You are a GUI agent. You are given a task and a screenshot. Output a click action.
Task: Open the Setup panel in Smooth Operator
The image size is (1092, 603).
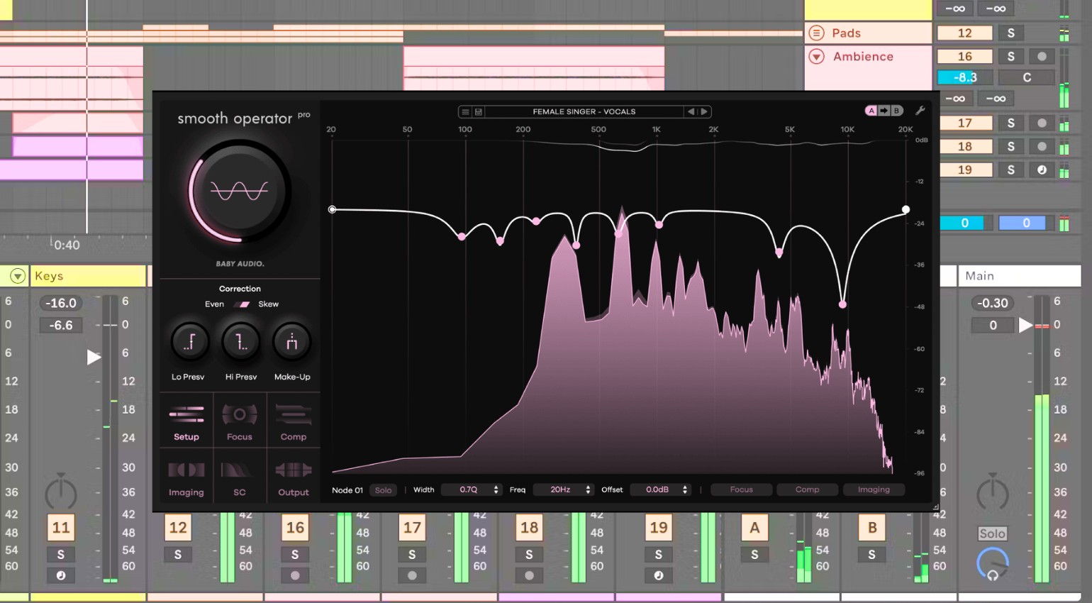click(x=186, y=421)
